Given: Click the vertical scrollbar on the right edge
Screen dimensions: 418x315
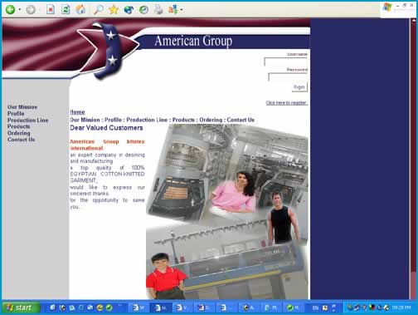Looking at the screenshot, I should pos(413,159).
